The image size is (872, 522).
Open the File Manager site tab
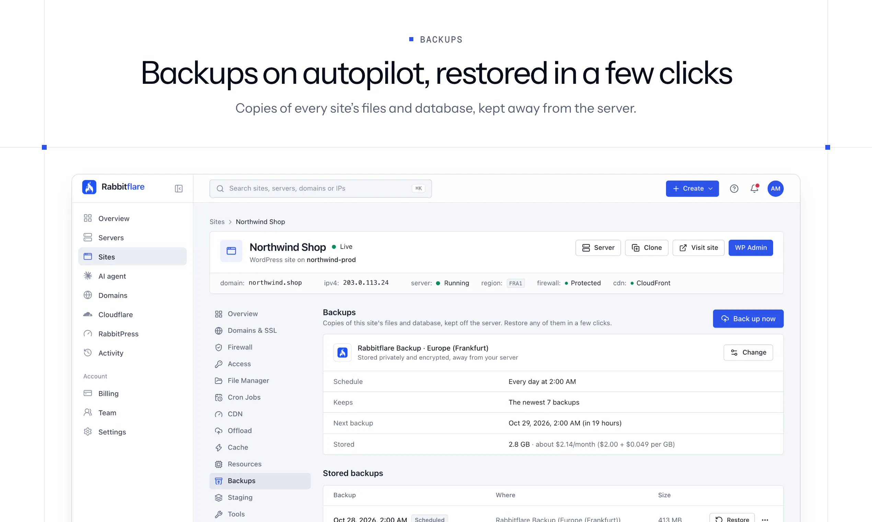pyautogui.click(x=260, y=381)
